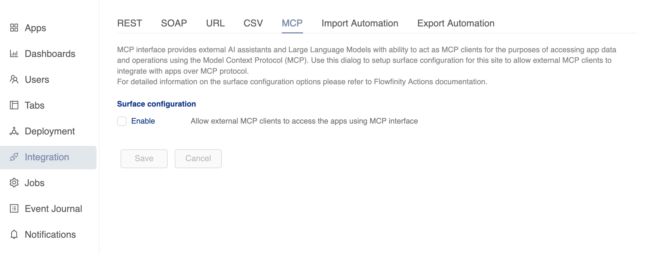
Task: Enable MCP surface configuration checkbox
Action: tap(121, 121)
